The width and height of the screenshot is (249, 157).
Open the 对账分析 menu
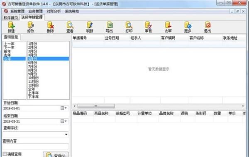54,11
